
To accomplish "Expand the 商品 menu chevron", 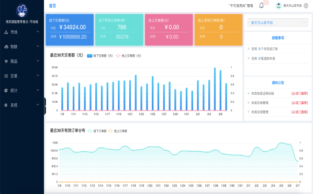I will (38, 61).
